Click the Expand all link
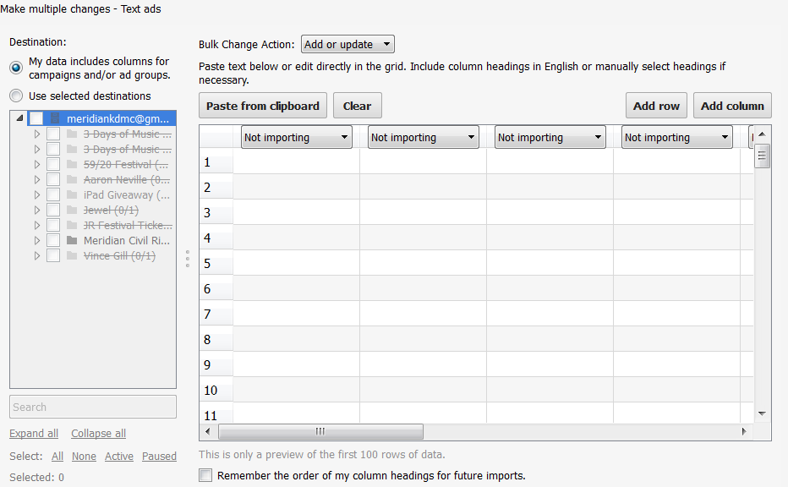788x487 pixels. tap(33, 433)
